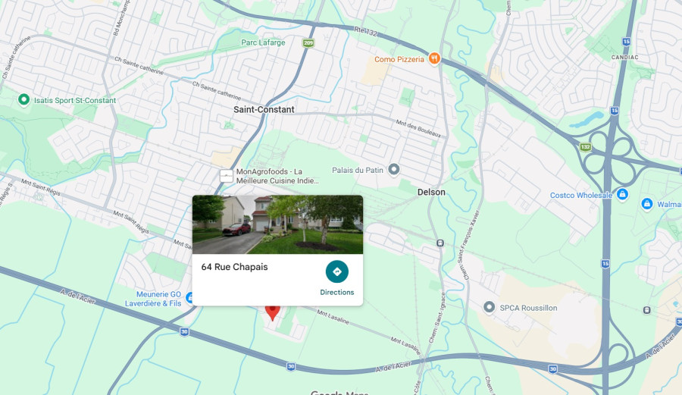Open the Como Pizzeria restaurant pin
This screenshot has height=395, width=682.
[x=434, y=58]
